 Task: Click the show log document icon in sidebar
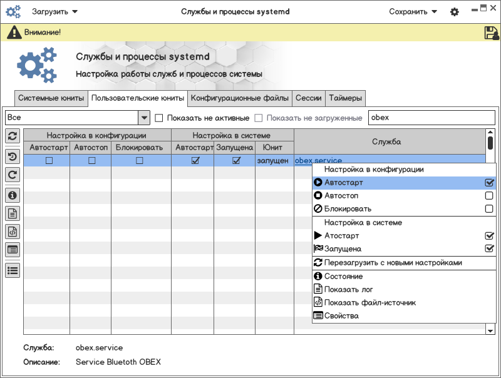point(13,213)
